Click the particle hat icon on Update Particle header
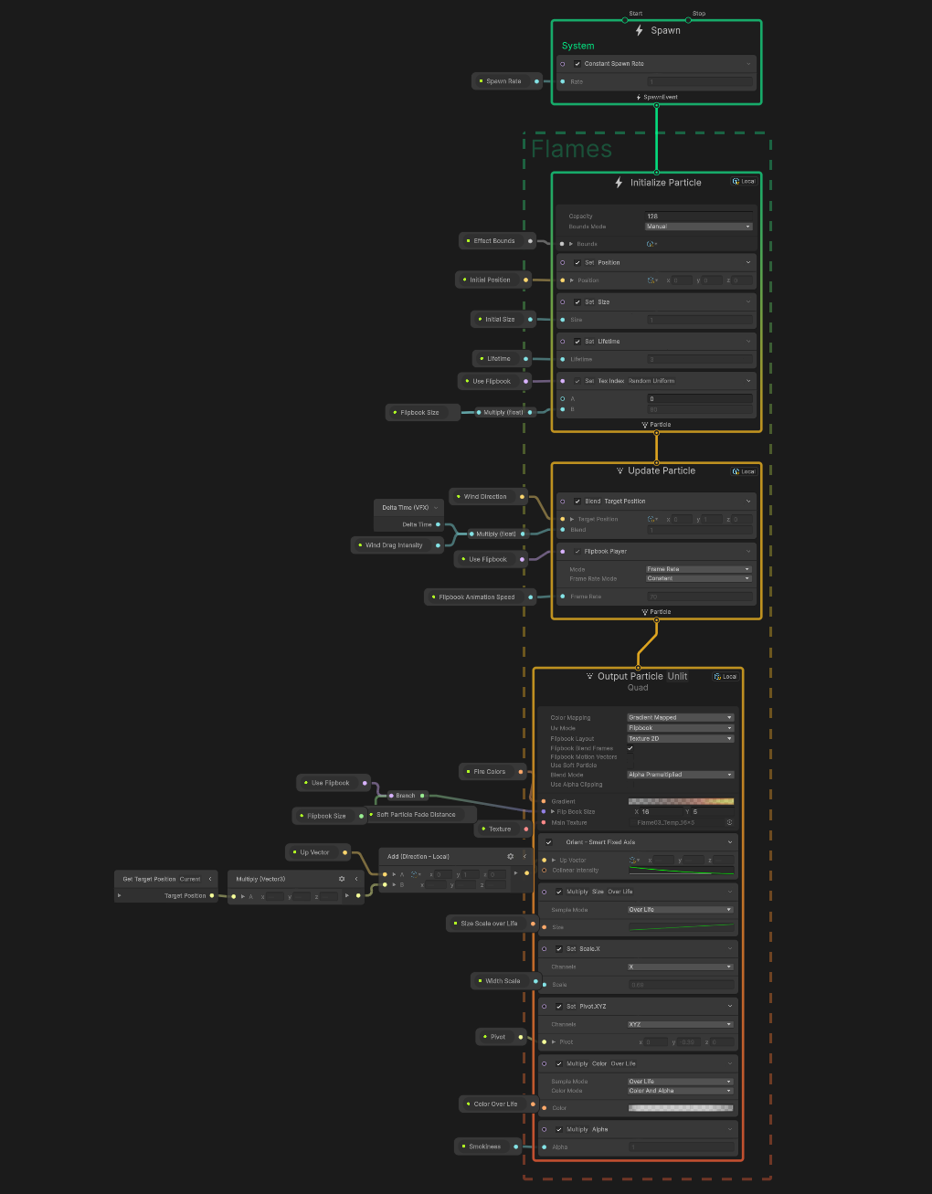Screen dimensions: 932x1194 (622, 470)
